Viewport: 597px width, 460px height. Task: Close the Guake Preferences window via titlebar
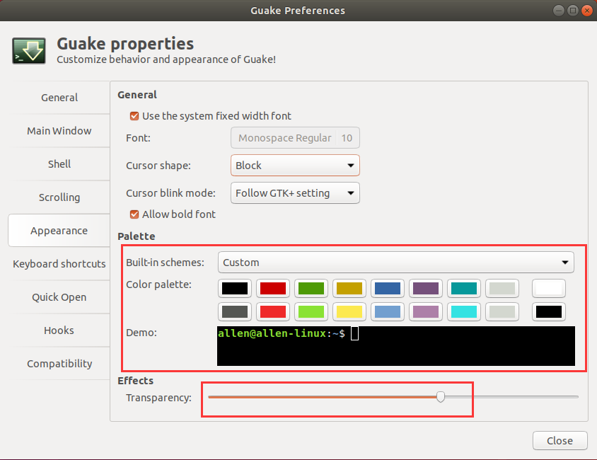pos(586,11)
